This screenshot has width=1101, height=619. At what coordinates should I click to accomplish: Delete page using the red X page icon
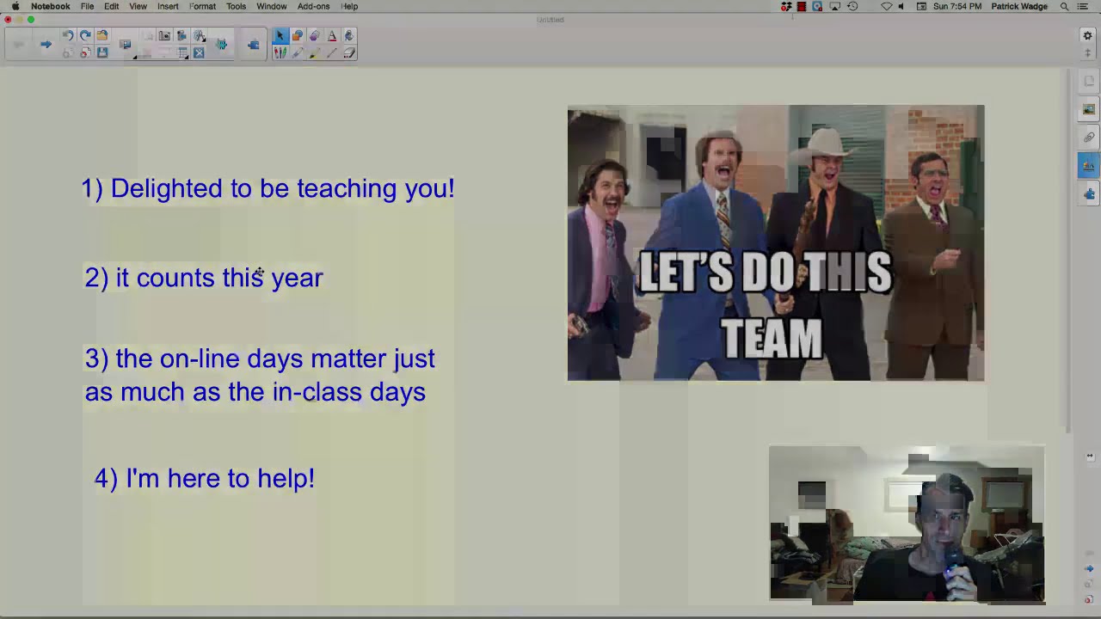(x=85, y=52)
